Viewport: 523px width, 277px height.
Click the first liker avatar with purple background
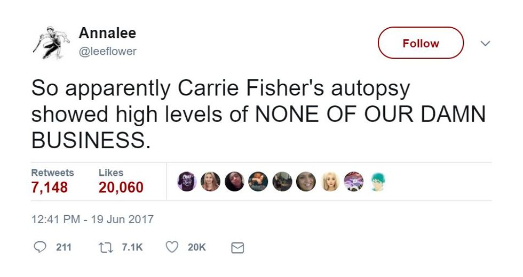pos(186,182)
